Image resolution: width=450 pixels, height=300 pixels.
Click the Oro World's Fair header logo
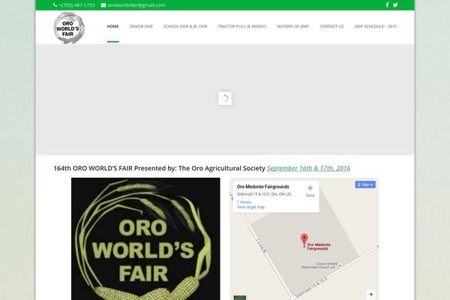click(69, 28)
